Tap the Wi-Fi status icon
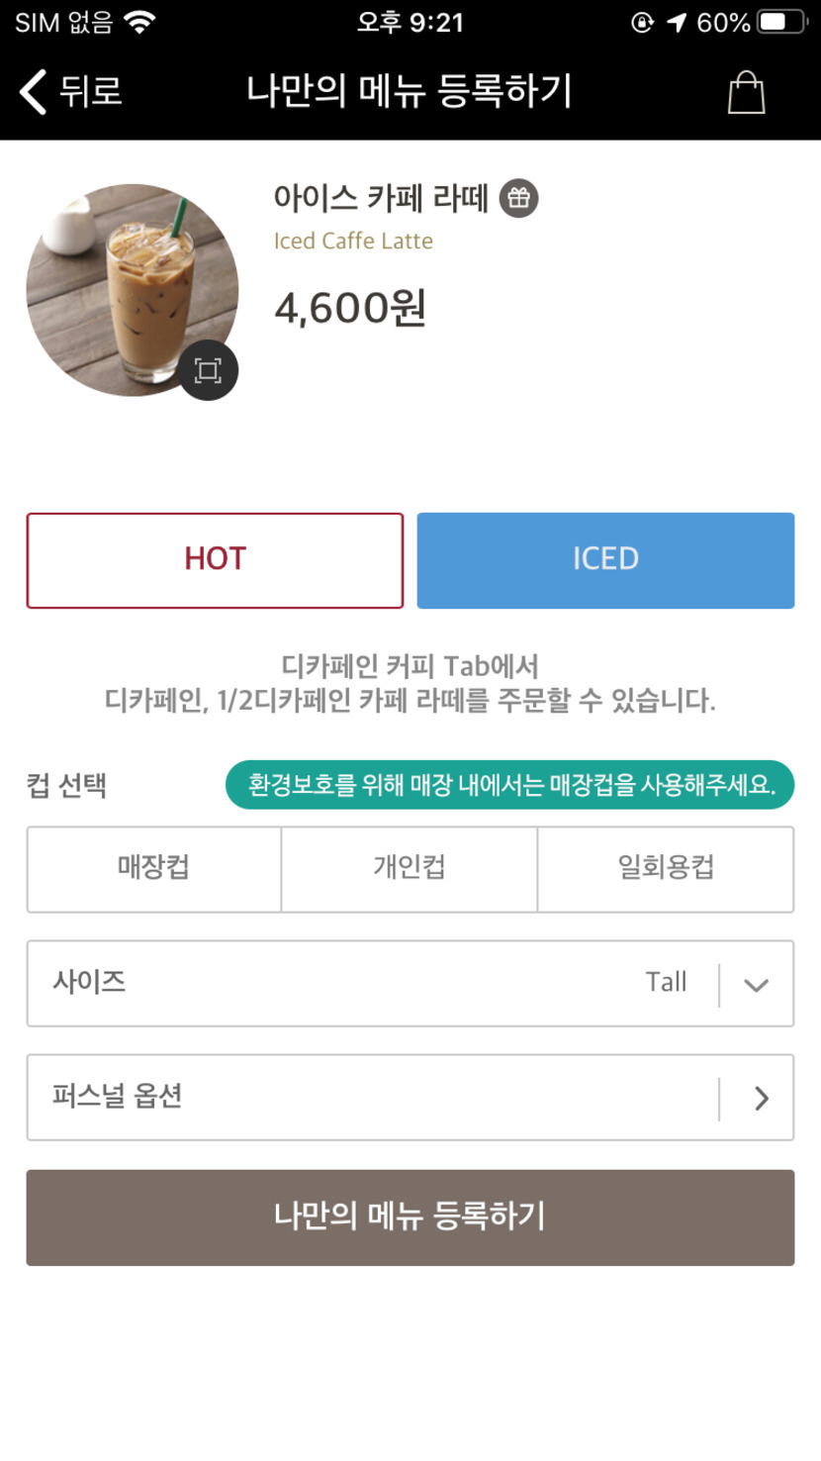The image size is (821, 1461). 139,23
